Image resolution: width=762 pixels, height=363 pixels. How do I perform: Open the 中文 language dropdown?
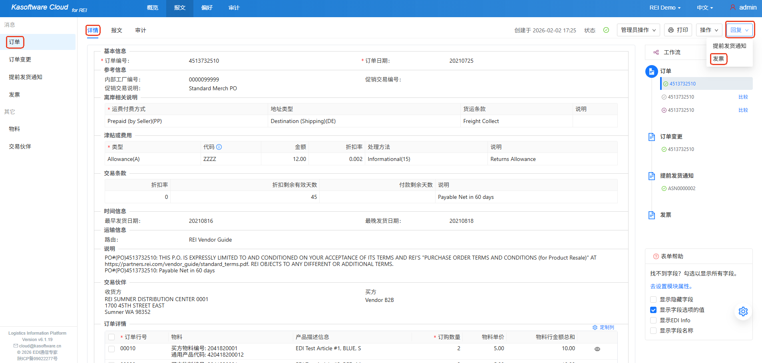click(704, 8)
